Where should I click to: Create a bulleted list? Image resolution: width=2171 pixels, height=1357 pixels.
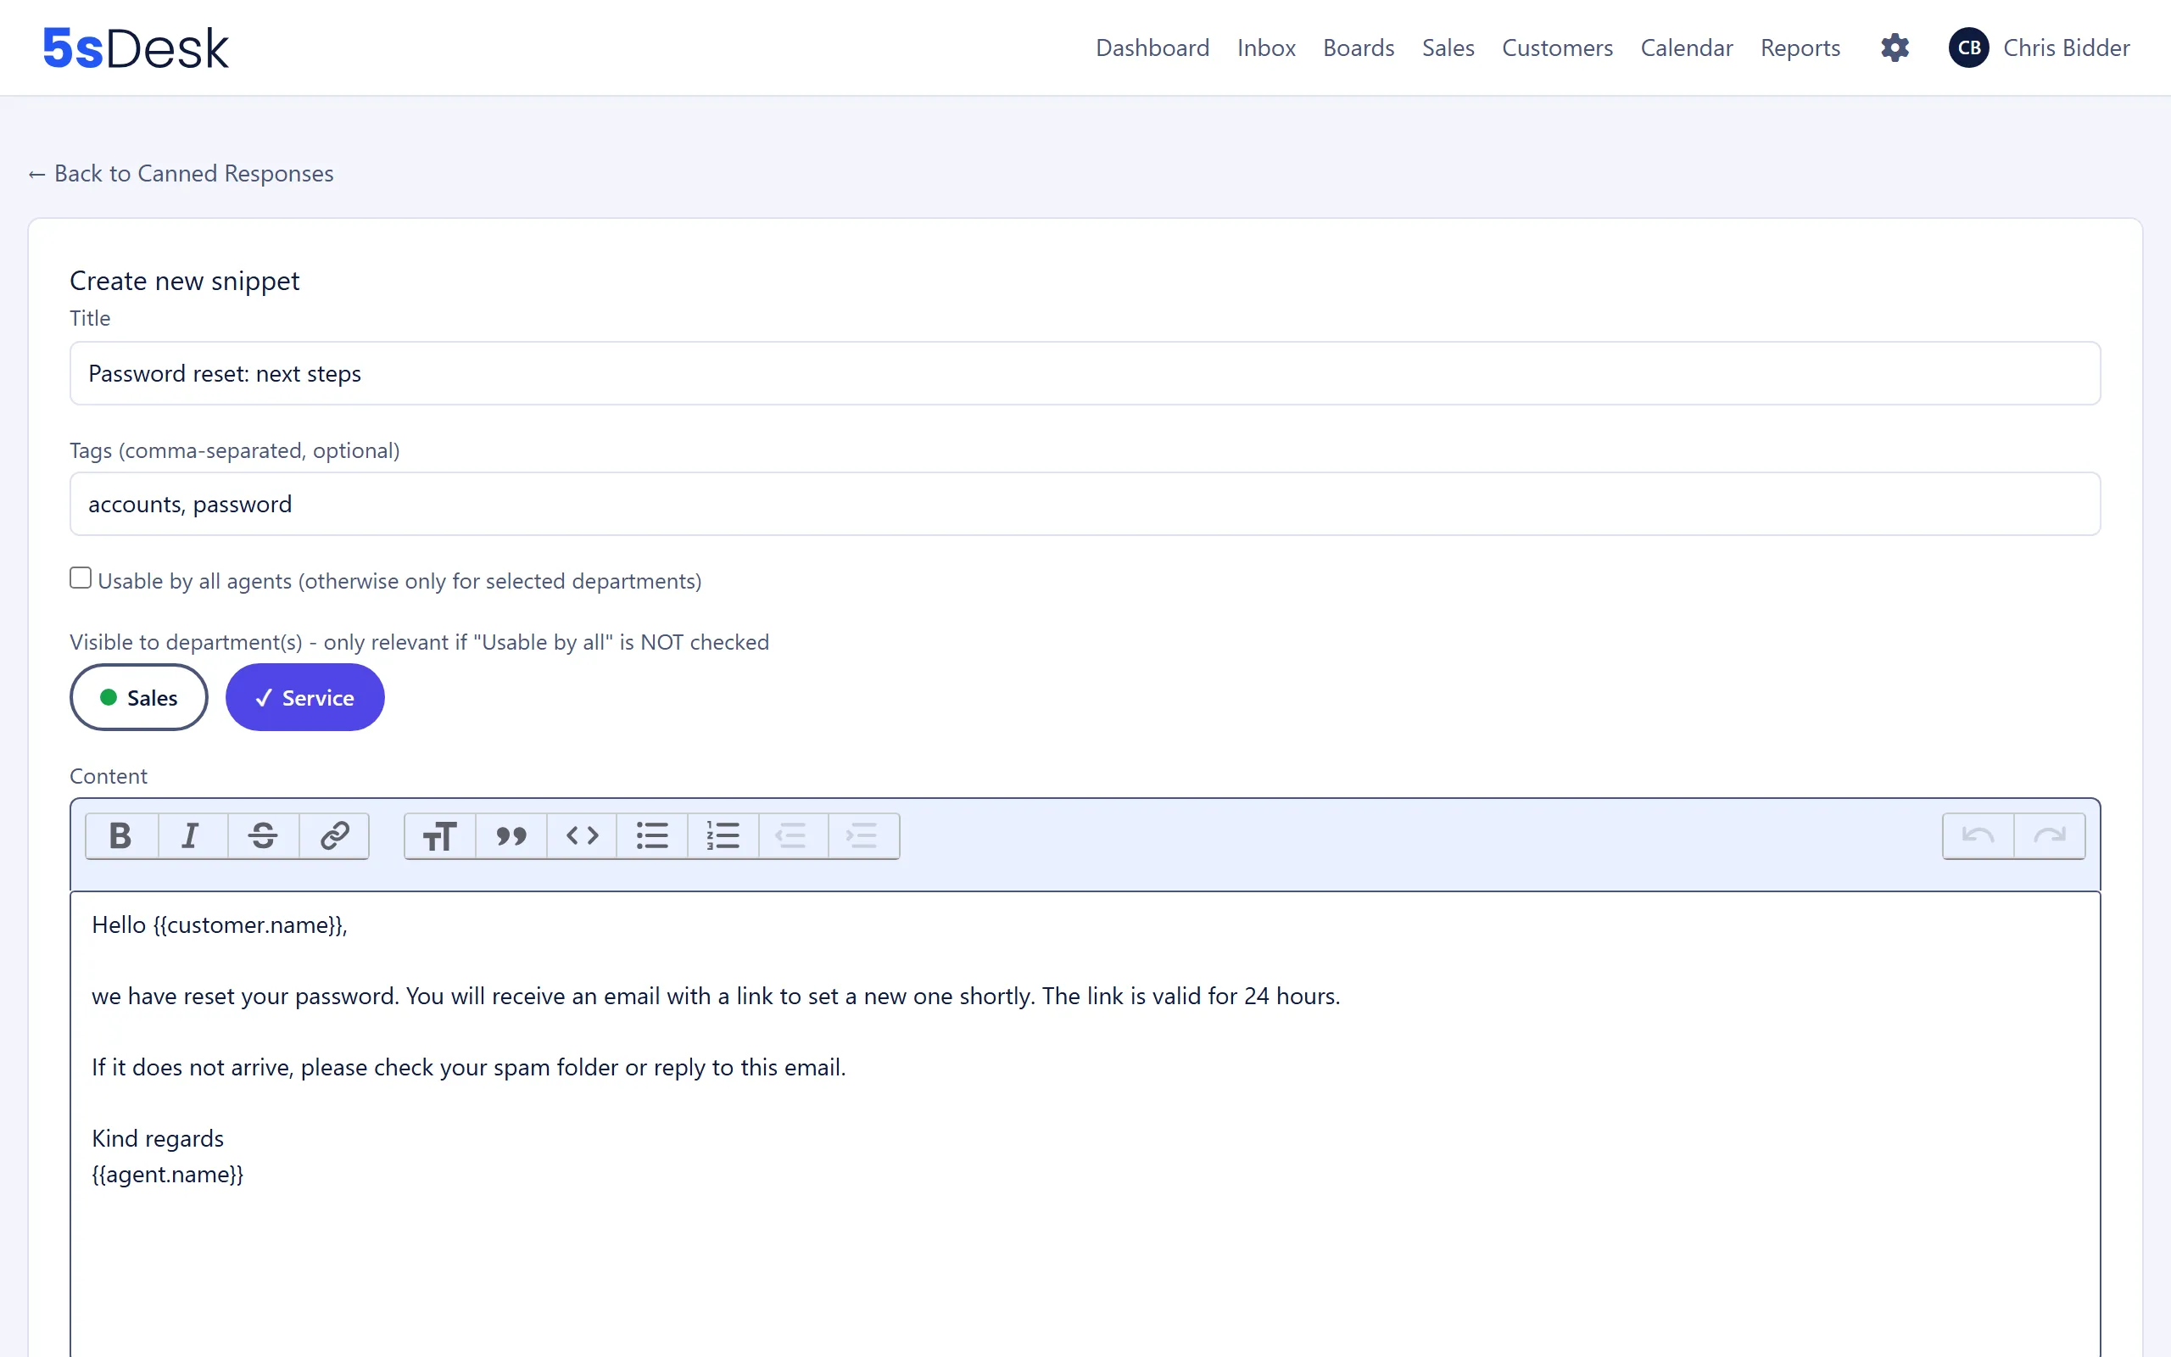pyautogui.click(x=652, y=835)
